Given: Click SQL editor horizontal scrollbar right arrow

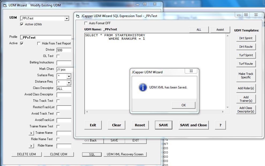Looking at the screenshot, I should 223,112.
